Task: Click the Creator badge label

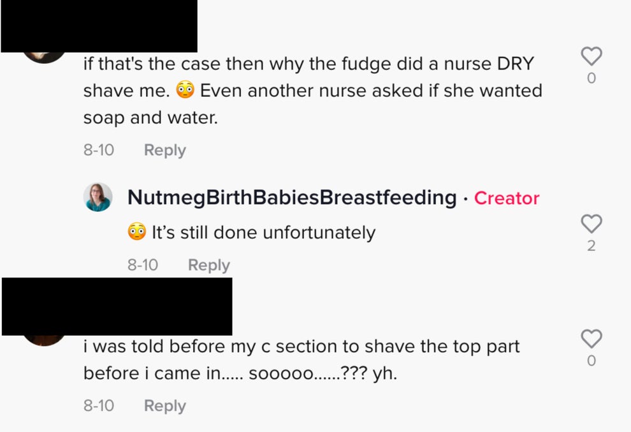Action: coord(507,198)
